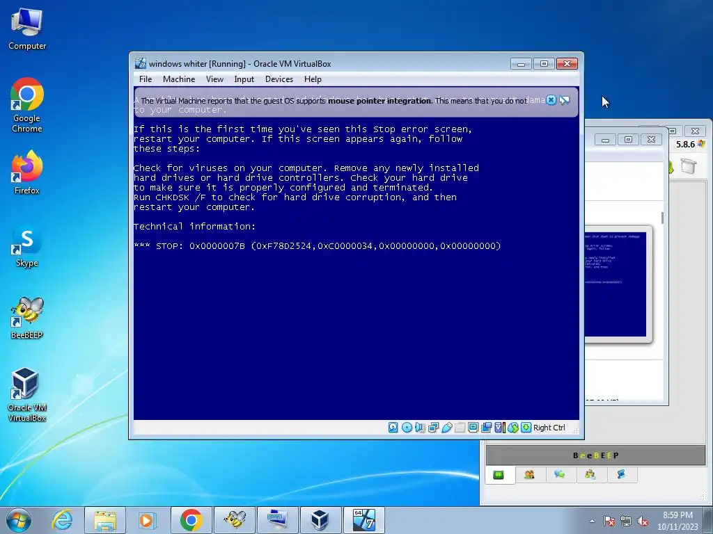This screenshot has width=713, height=534.
Task: Click the trash bin icon in BeeBEEP
Action: point(689,165)
